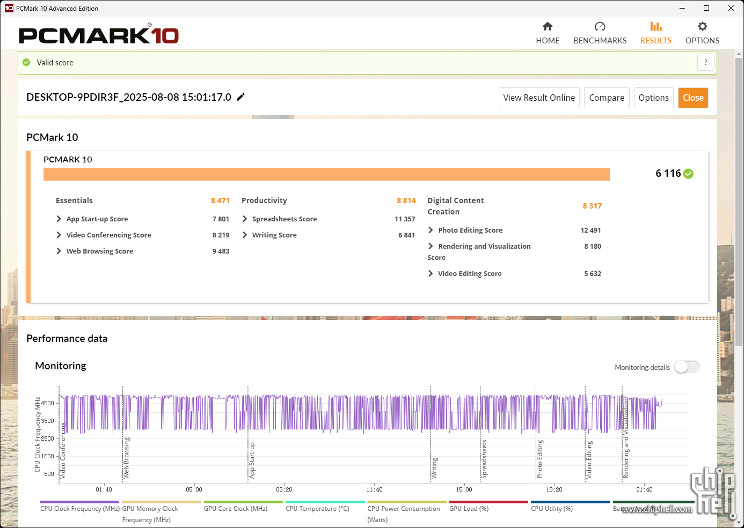Select CPU Temperature legend item
744x528 pixels.
point(325,507)
